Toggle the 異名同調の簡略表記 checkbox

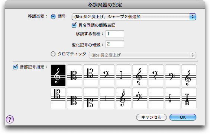(74, 25)
